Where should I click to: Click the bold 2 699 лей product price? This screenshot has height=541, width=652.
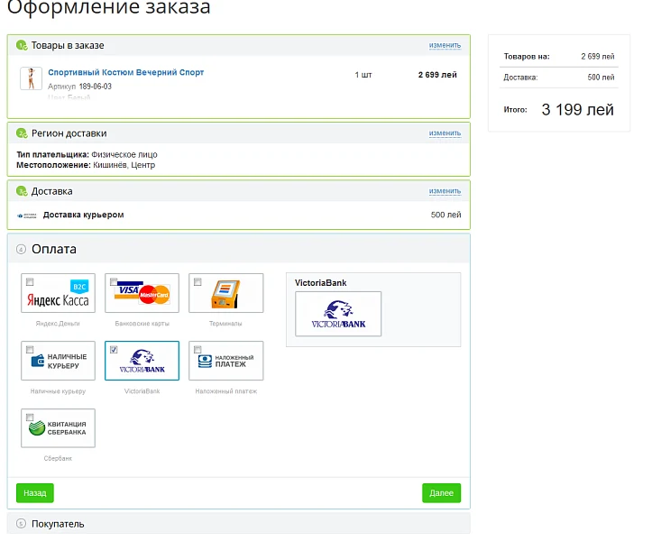437,75
